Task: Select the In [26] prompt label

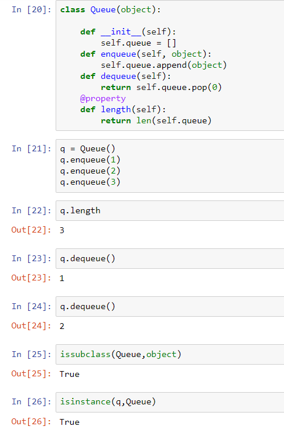Action: pos(32,402)
